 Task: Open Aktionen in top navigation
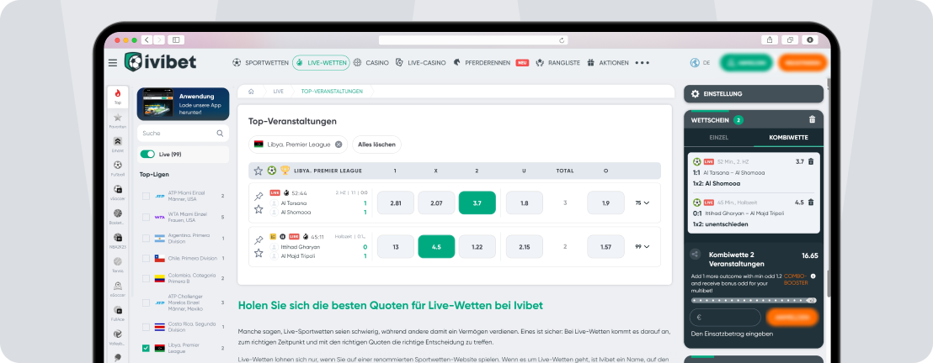[607, 63]
